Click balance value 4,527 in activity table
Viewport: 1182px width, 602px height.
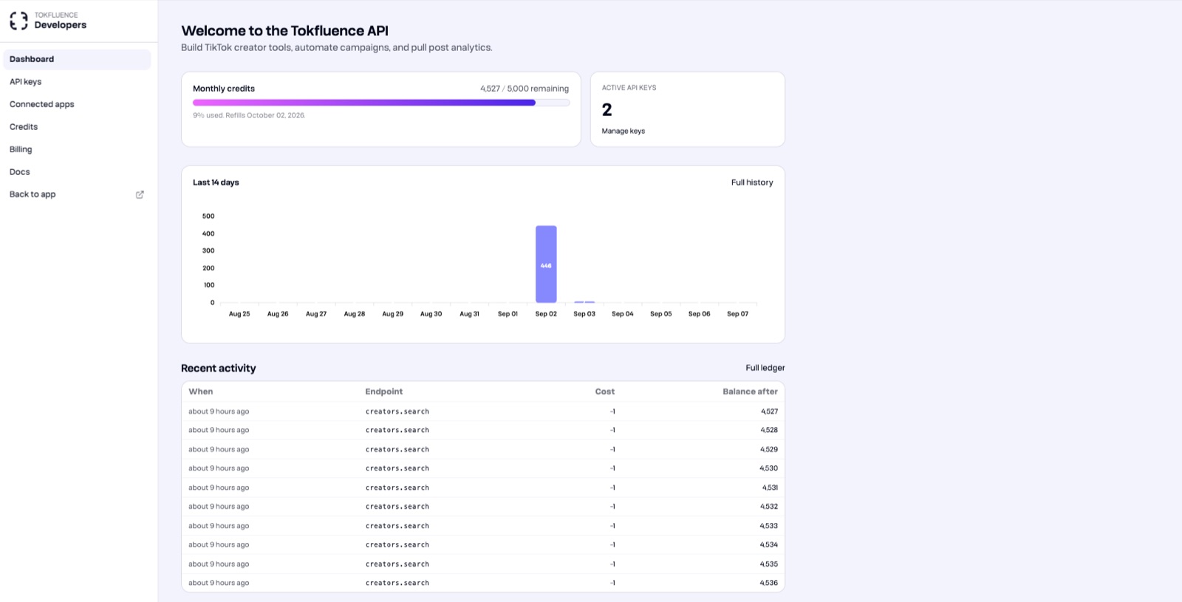[x=769, y=411]
